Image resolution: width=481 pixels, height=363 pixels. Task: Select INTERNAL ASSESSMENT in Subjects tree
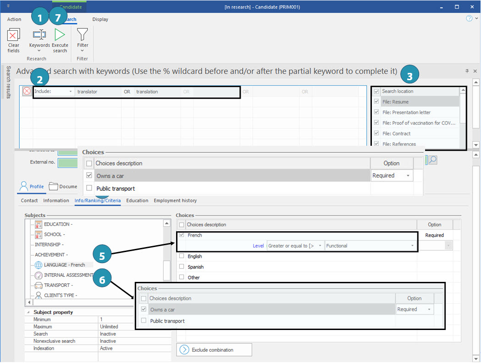[68, 275]
